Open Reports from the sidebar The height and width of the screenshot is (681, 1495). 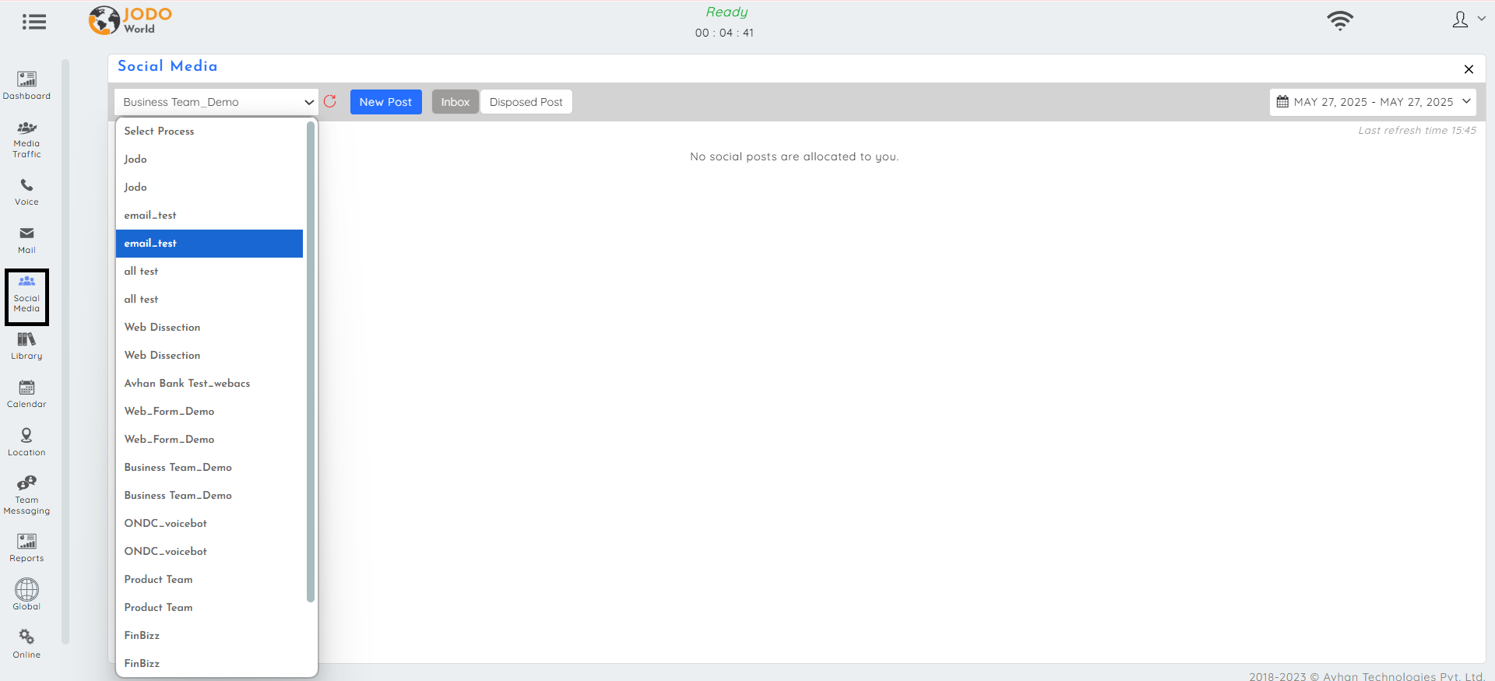[26, 548]
